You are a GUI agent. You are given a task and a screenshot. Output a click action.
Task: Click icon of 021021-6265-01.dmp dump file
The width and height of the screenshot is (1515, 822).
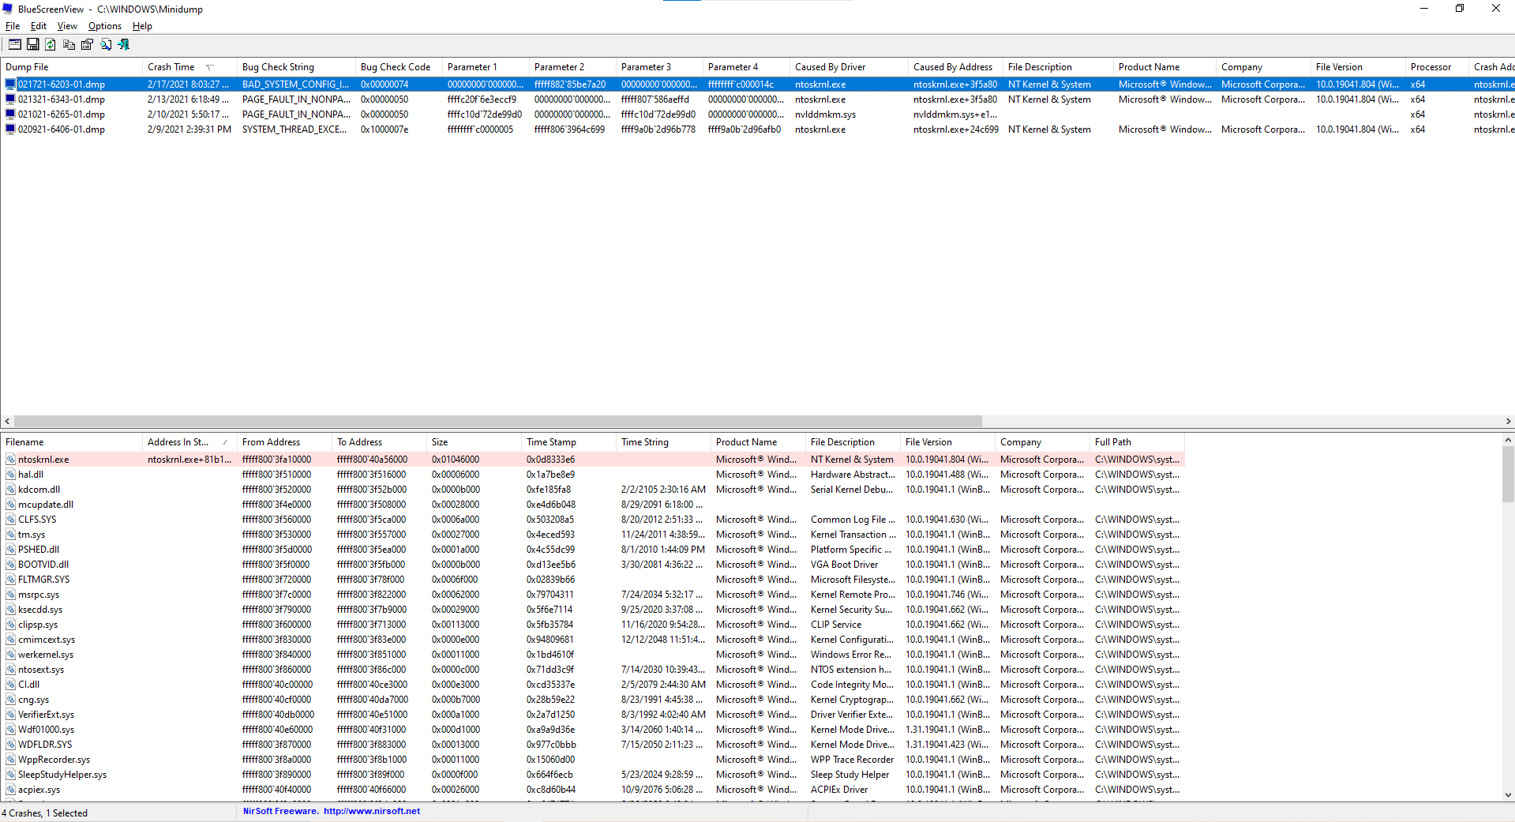[10, 114]
